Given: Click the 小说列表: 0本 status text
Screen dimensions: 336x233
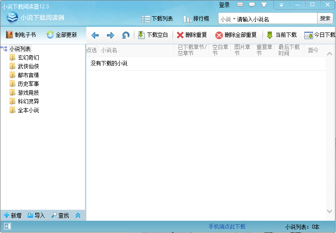Looking at the screenshot, I should pyautogui.click(x=302, y=227).
